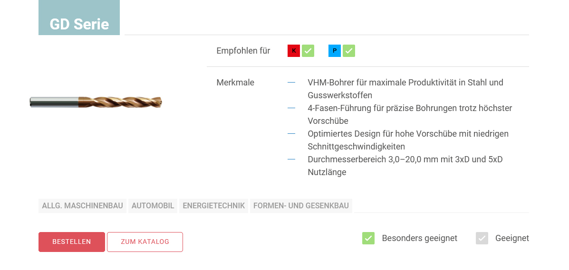Click the 'Merkmale' label
This screenshot has width=569, height=270.
[235, 83]
